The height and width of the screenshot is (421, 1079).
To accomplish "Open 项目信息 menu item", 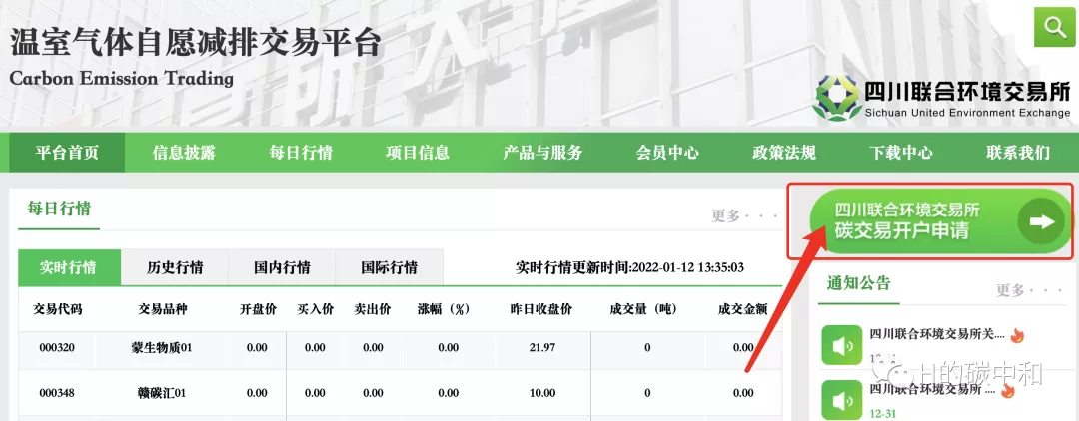I will pyautogui.click(x=418, y=152).
